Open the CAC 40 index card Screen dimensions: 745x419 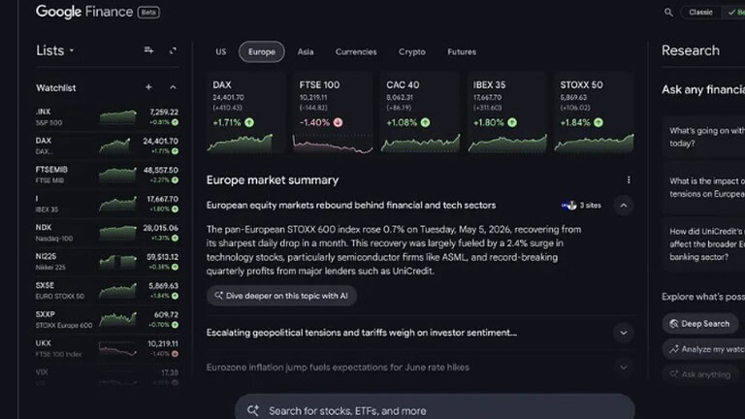click(x=420, y=113)
